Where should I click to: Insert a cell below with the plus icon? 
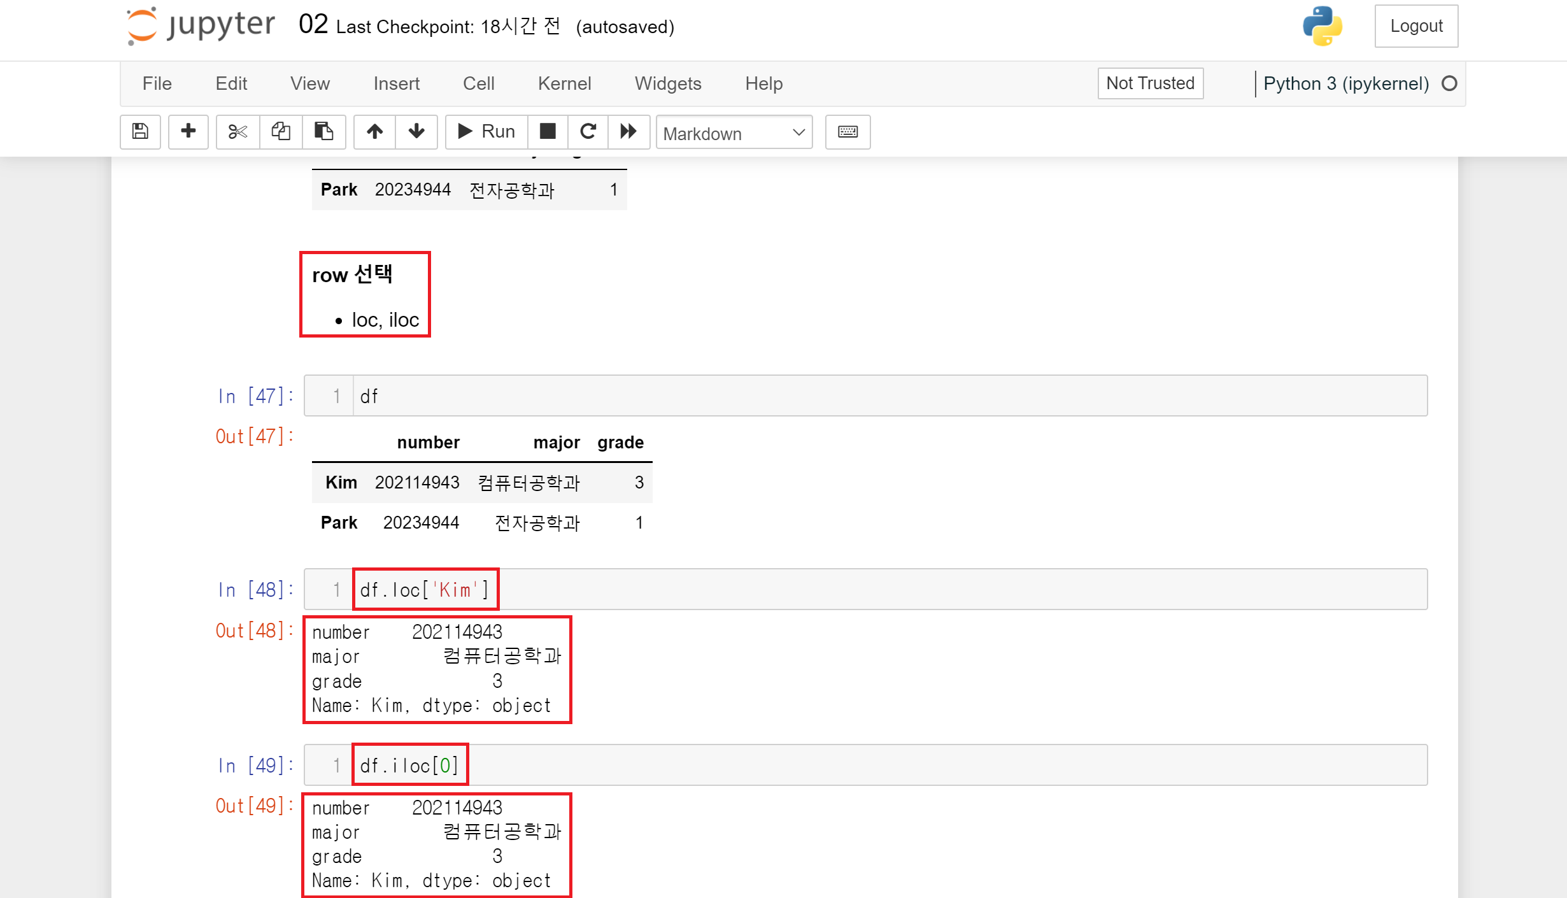[x=188, y=132]
